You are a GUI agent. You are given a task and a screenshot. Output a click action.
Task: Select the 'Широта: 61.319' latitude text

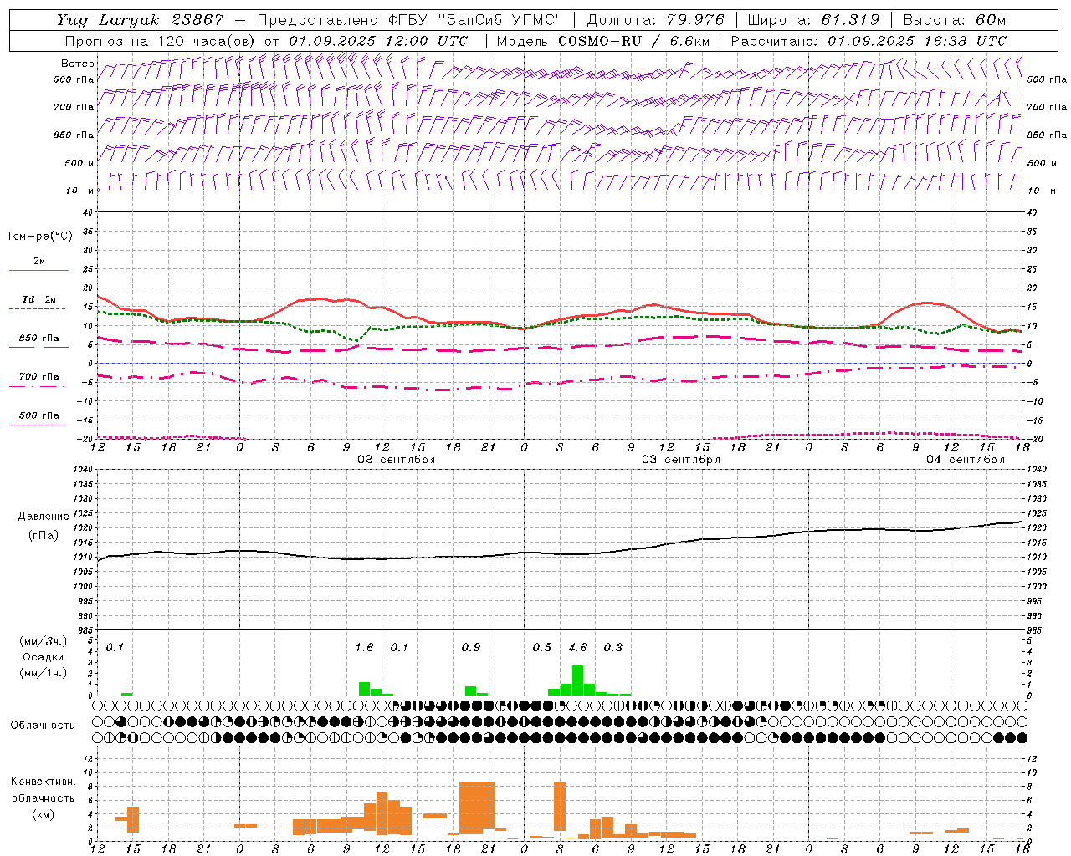coord(813,20)
